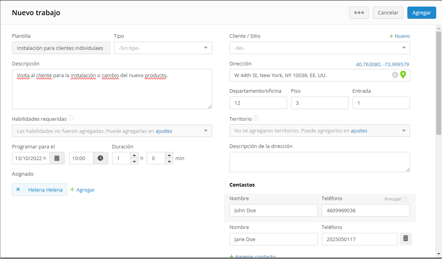The height and width of the screenshot is (259, 442).
Task: Open the coordinates link 40.763080, -73.999579
Action: click(x=382, y=64)
